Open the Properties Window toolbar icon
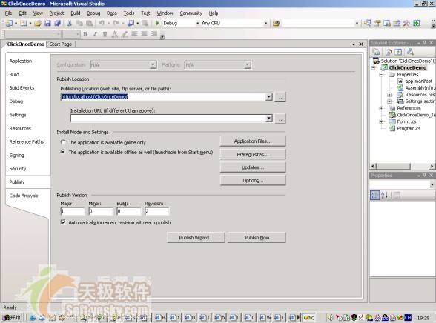Screen dimensions: 436x323 pyautogui.click(x=377, y=23)
